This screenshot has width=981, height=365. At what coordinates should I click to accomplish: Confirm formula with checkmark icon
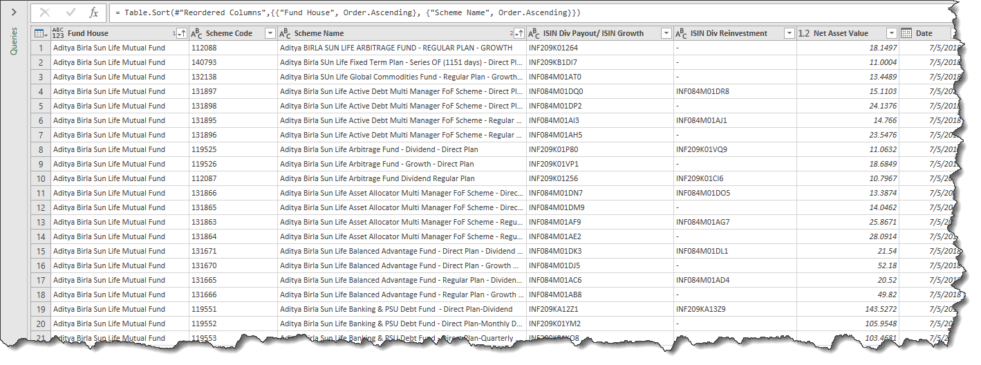[x=70, y=12]
